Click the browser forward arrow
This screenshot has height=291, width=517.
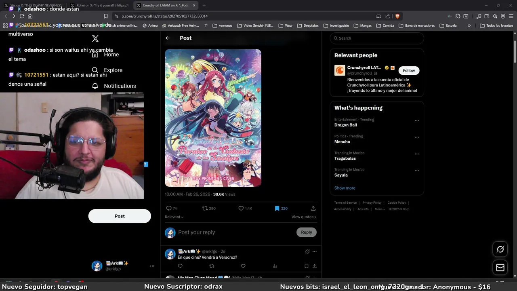click(14, 16)
